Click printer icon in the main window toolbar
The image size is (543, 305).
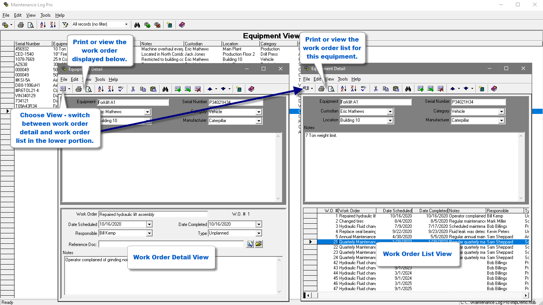click(x=21, y=25)
